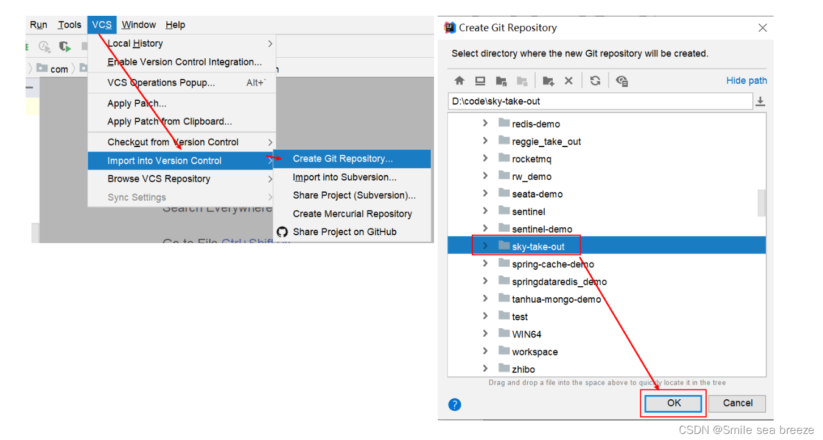
Task: Click the Cancel button
Action: (738, 403)
